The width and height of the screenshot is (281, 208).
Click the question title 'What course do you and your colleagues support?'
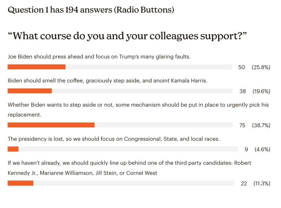(127, 36)
